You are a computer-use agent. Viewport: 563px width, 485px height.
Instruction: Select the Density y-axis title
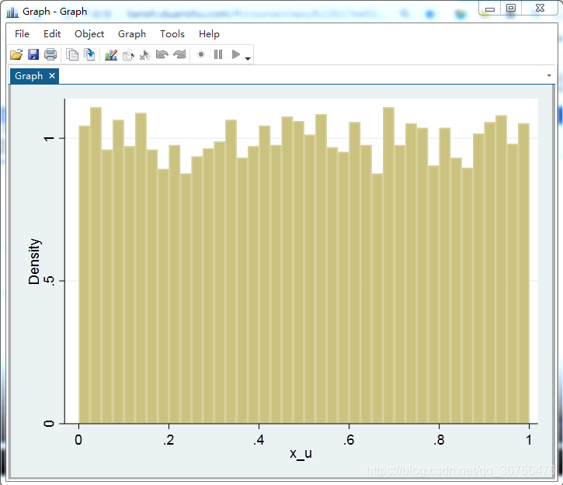[x=34, y=262]
